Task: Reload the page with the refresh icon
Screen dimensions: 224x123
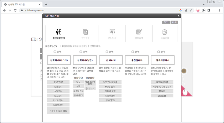Action: pyautogui.click(x=15, y=10)
